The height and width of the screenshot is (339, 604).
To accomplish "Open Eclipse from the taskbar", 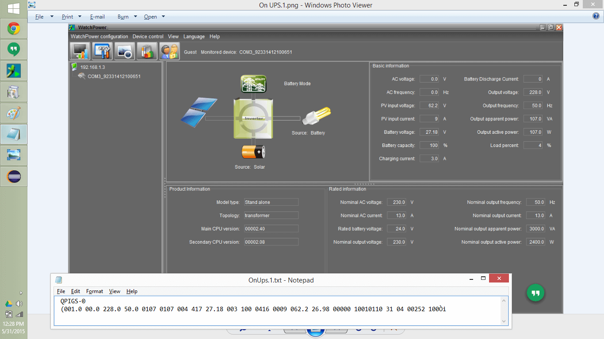I will tap(13, 177).
